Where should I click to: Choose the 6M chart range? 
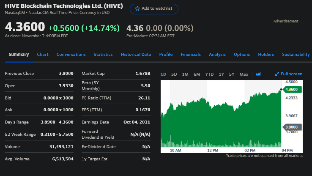[197, 74]
